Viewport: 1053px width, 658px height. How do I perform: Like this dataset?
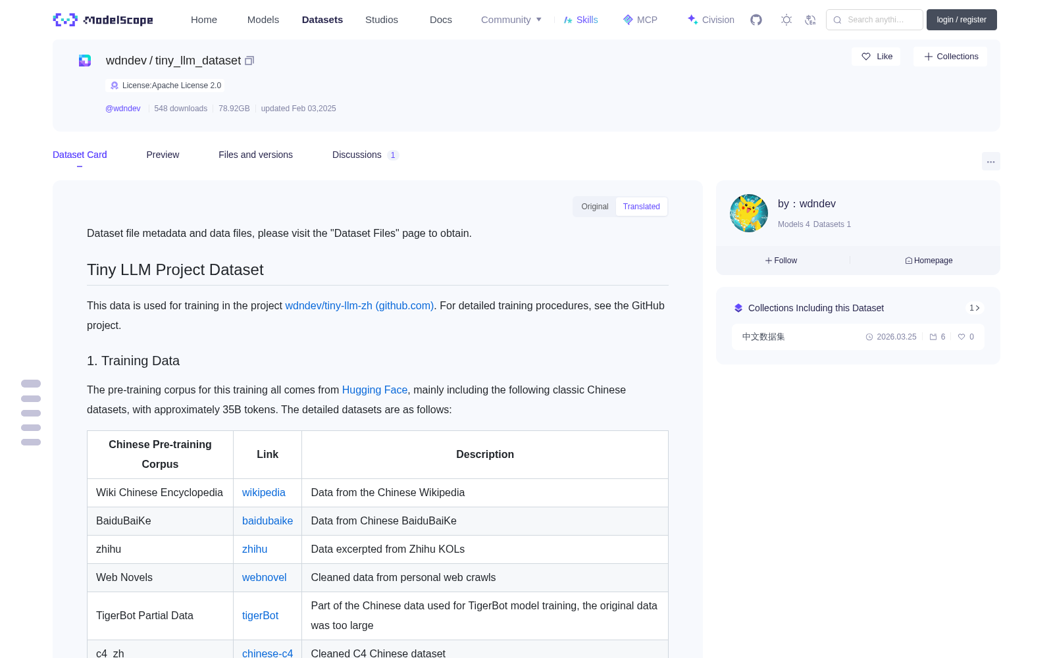[877, 57]
